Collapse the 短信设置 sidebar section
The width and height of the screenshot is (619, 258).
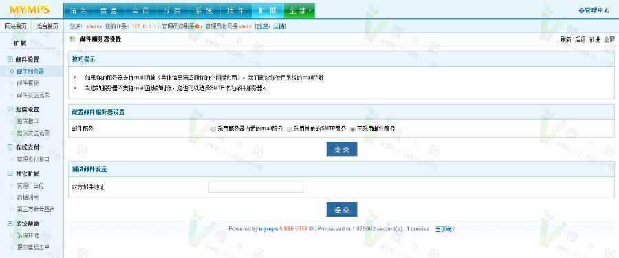(10, 109)
